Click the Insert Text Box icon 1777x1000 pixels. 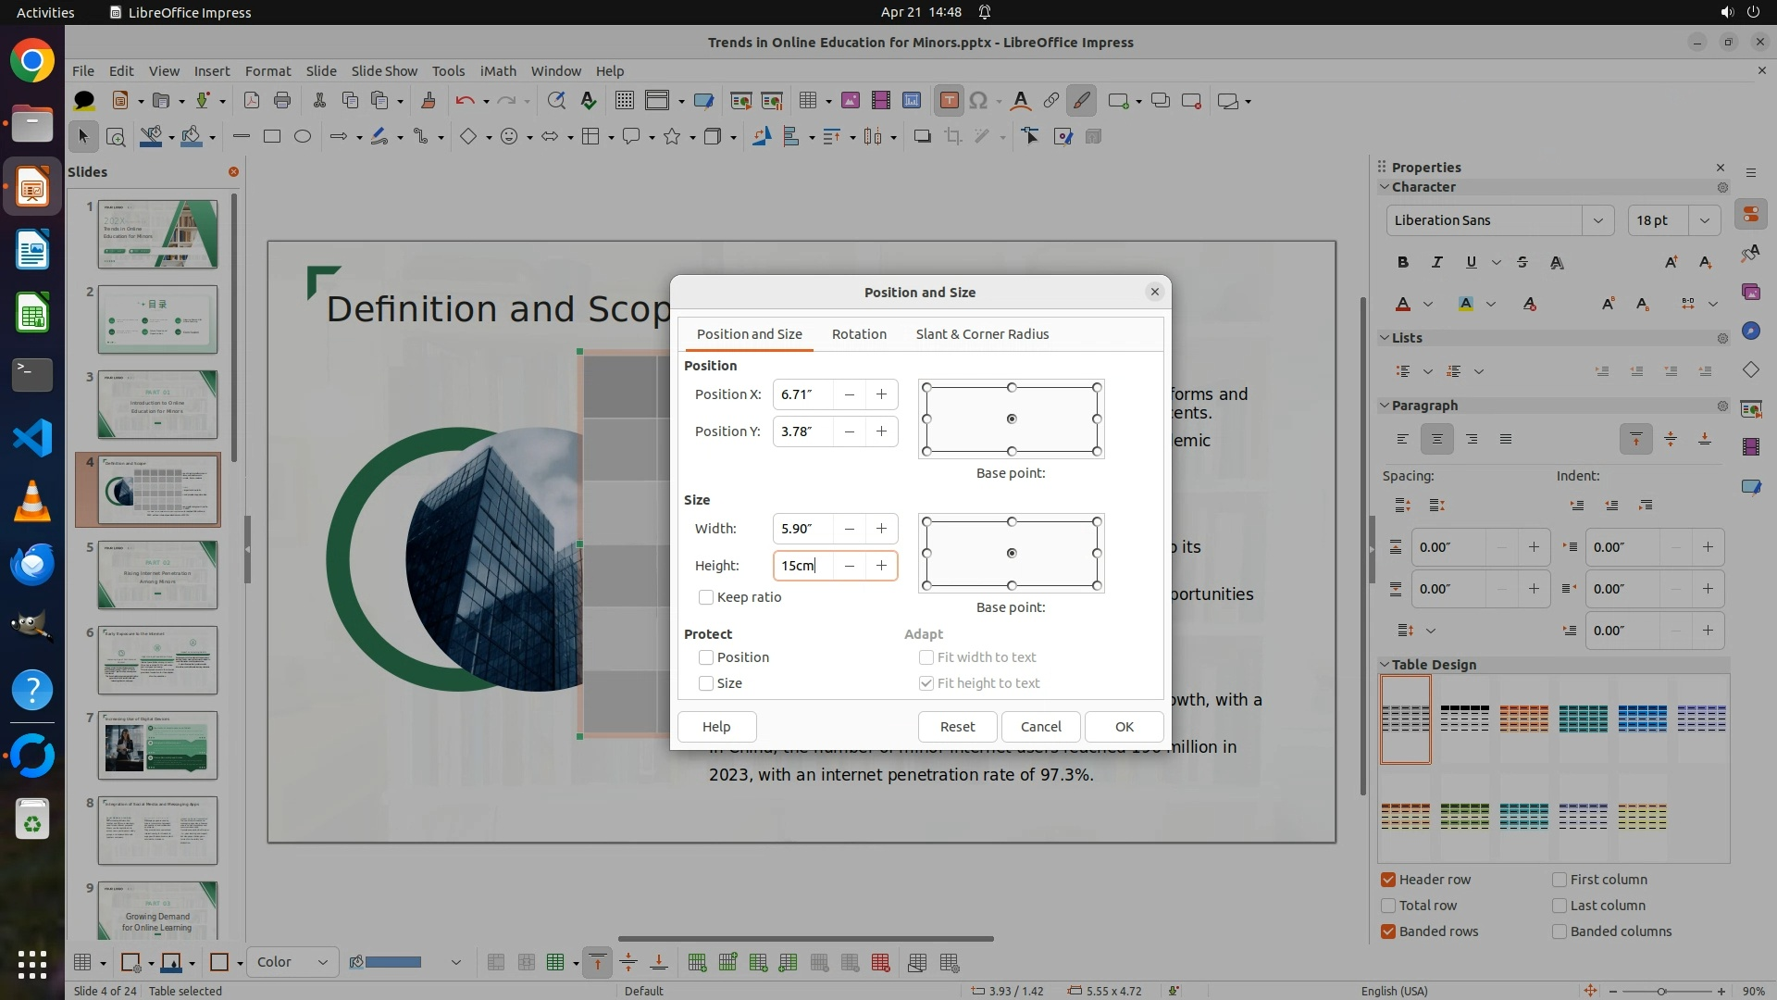[x=949, y=101]
